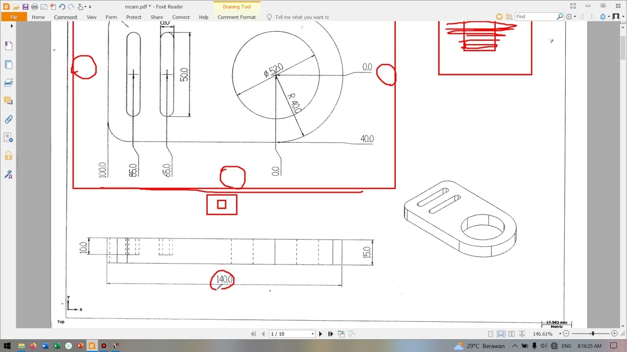The width and height of the screenshot is (627, 352).
Task: Click the orange heart favorite icon
Action: tap(499, 17)
